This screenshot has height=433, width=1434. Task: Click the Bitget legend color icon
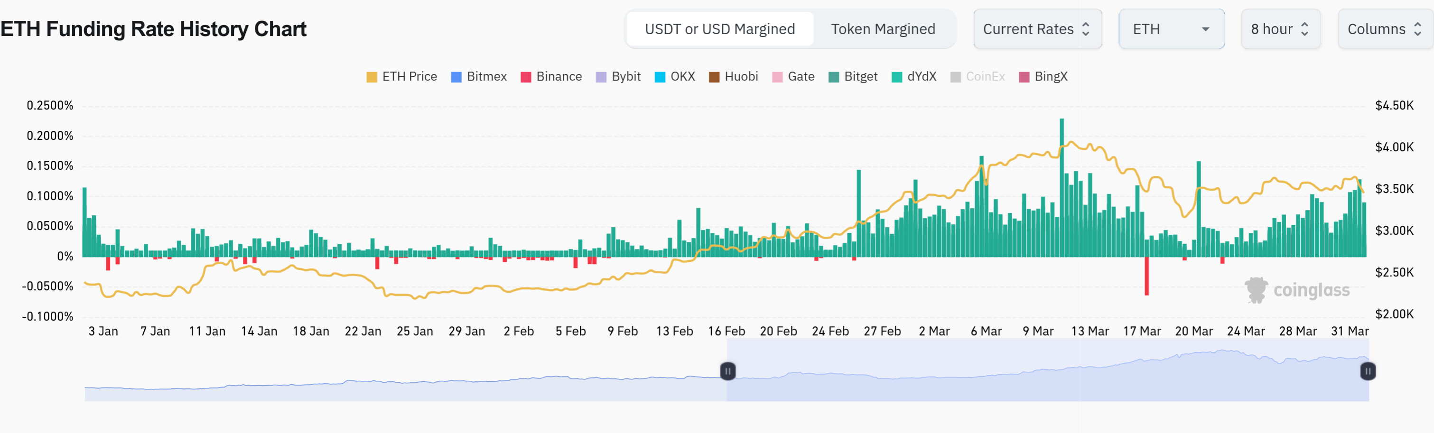[834, 77]
